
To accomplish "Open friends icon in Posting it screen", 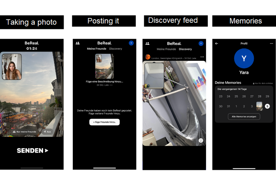I will pos(78,43).
